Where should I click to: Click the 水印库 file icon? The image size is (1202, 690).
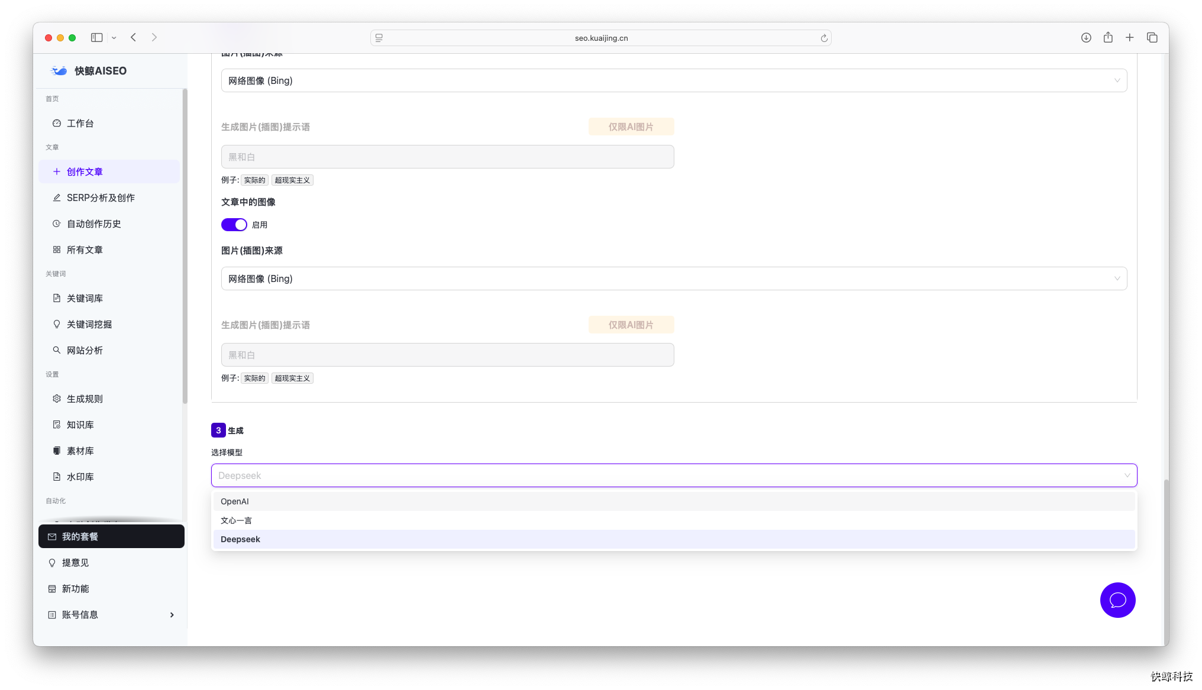tap(57, 477)
